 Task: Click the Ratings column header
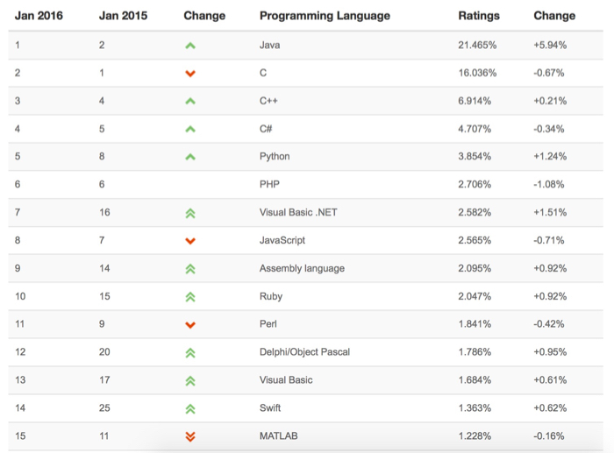[479, 16]
